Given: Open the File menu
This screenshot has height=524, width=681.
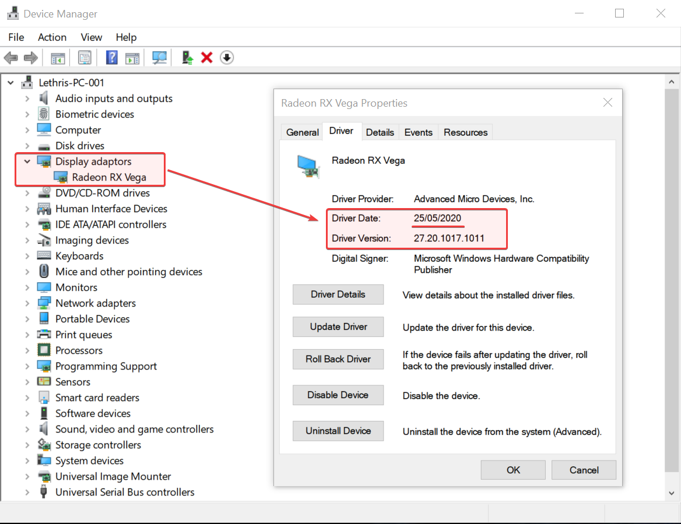Looking at the screenshot, I should click(x=16, y=37).
